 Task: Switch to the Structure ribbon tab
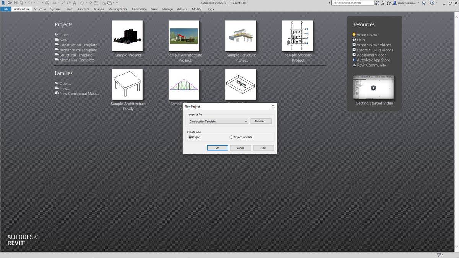pyautogui.click(x=40, y=9)
